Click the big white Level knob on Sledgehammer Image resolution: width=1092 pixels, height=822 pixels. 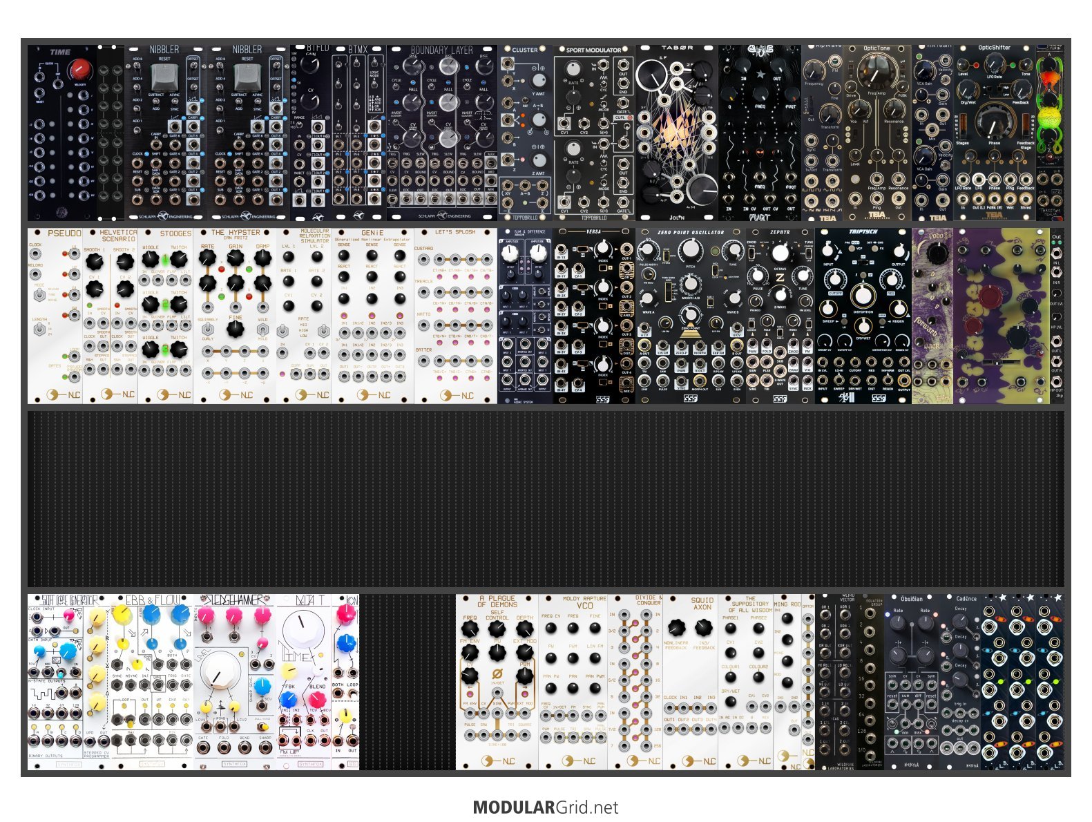coord(220,672)
